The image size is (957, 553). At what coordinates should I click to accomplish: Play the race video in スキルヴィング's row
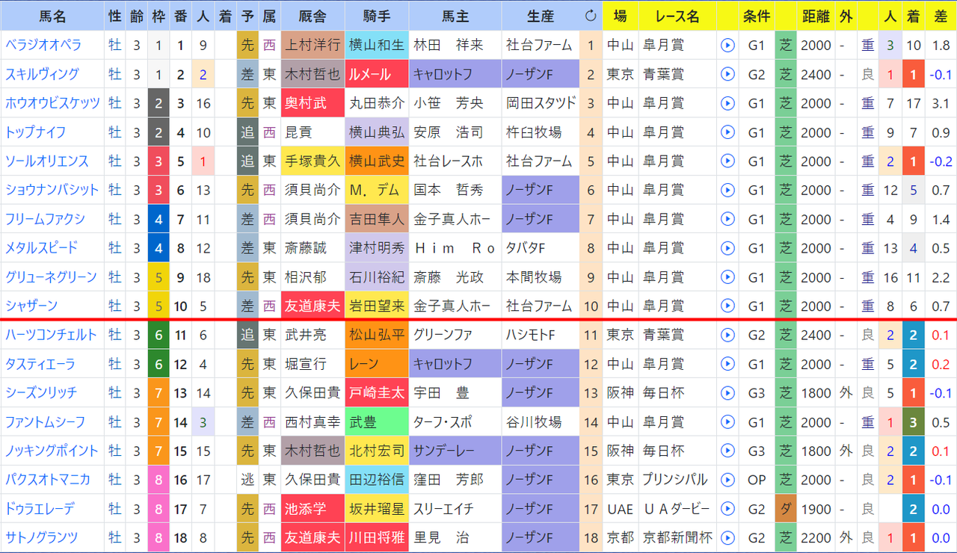(x=727, y=74)
